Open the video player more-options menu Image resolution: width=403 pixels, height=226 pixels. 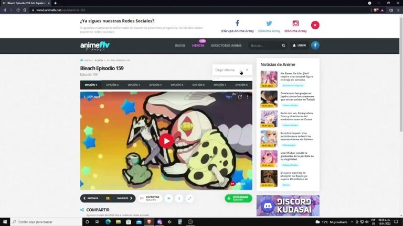[x=248, y=97]
